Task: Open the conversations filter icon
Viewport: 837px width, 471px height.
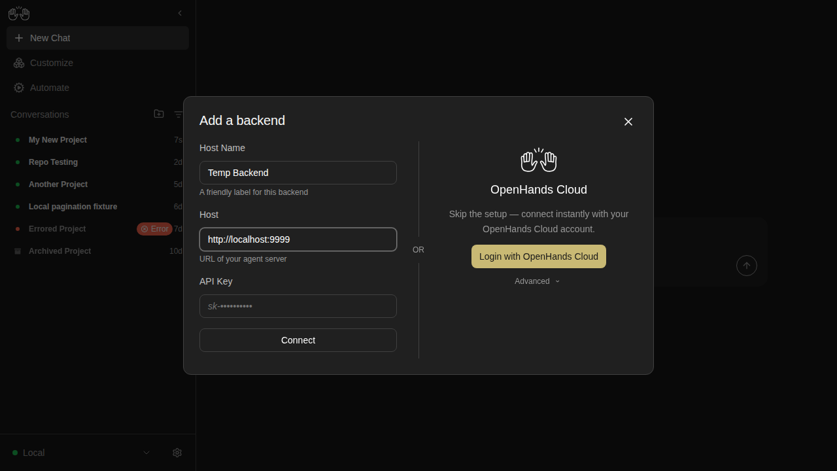Action: (179, 114)
